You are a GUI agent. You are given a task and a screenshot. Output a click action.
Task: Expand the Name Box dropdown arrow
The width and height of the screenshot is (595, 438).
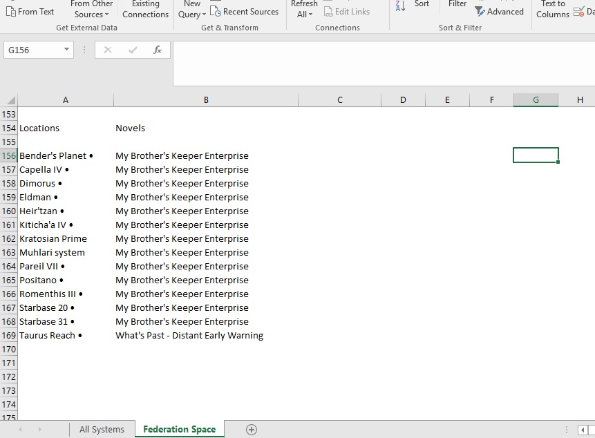tap(66, 49)
